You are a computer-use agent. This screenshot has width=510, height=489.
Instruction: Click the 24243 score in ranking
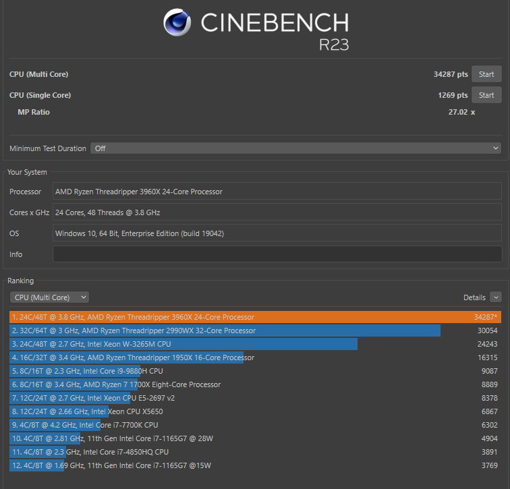(487, 344)
